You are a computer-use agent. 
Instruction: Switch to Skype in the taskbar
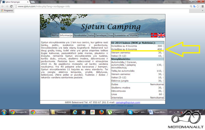pos(137,112)
